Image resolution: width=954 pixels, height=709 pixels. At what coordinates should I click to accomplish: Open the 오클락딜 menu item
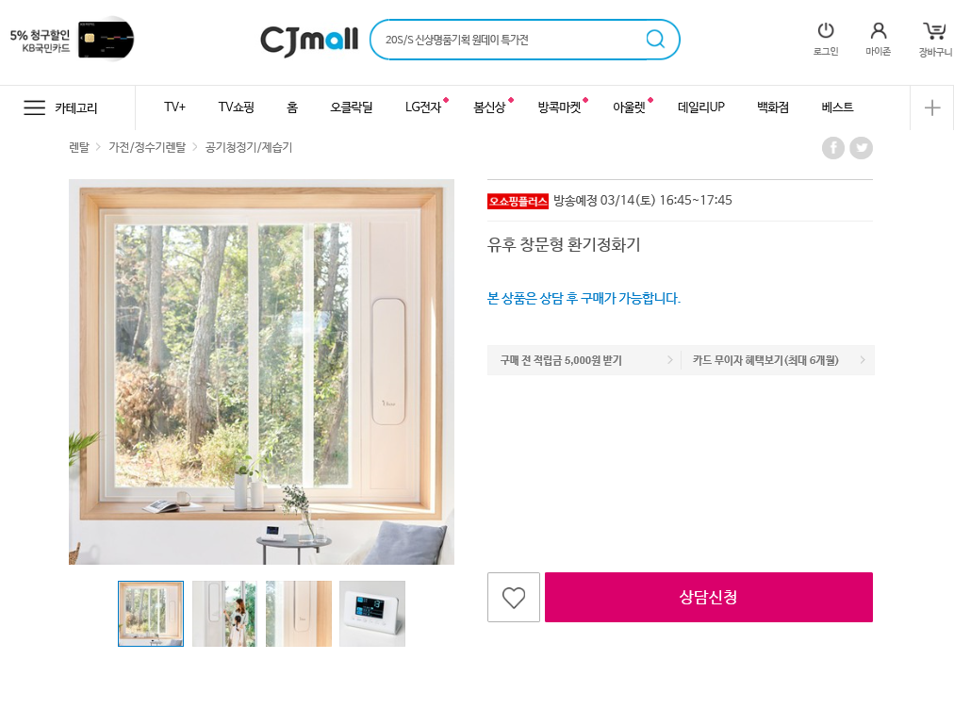pos(351,107)
